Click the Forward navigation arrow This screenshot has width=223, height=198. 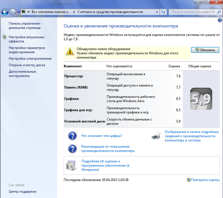pos(13,12)
